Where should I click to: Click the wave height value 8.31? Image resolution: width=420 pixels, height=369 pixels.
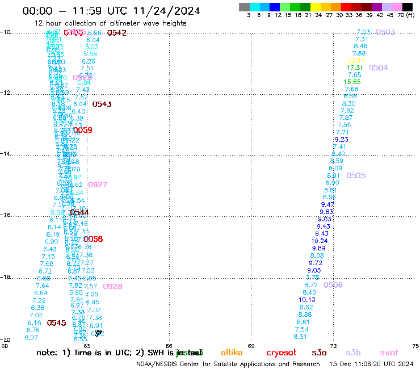300,337
